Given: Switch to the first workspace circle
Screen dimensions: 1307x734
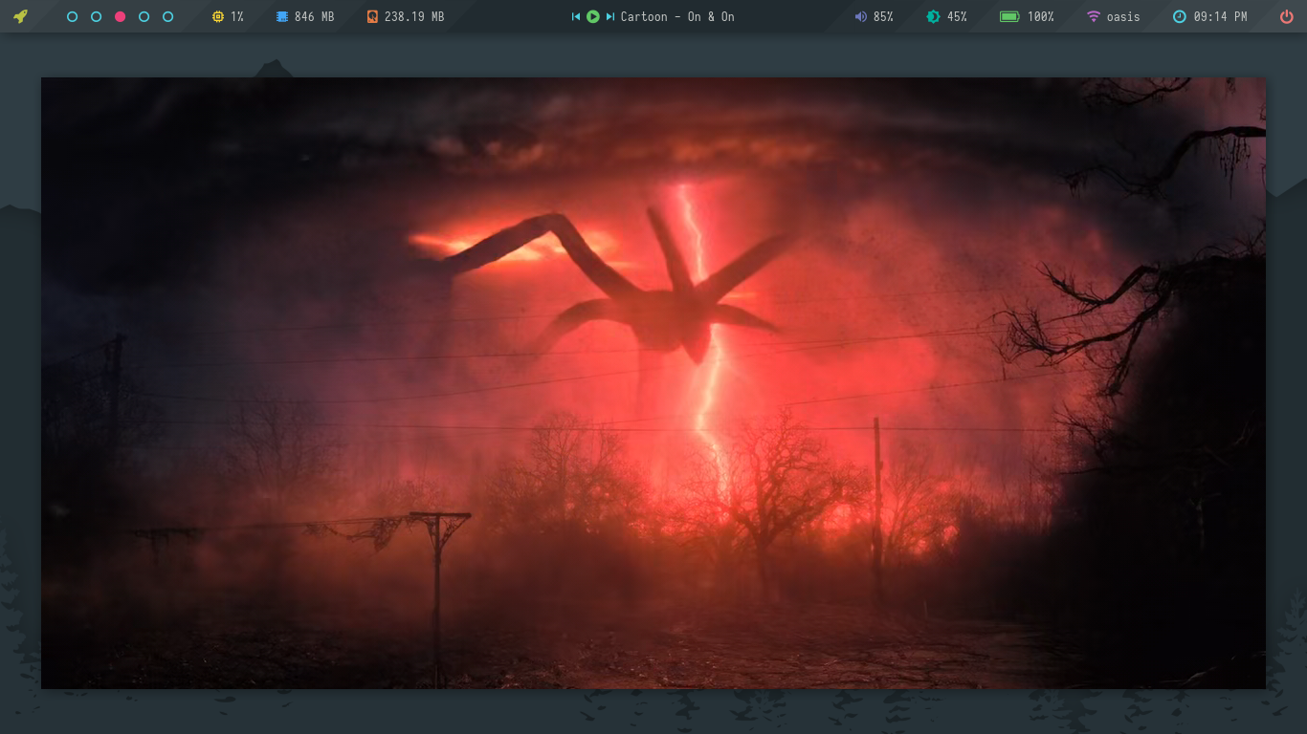Looking at the screenshot, I should [x=72, y=16].
